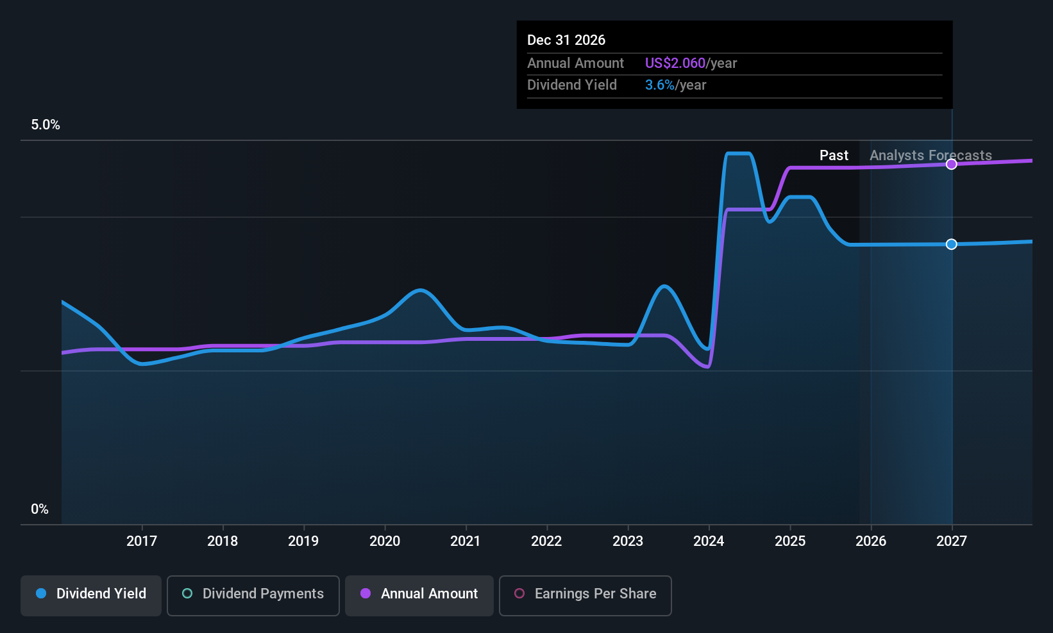This screenshot has width=1053, height=633.
Task: Click the purple Annual Amount legend dot
Action: point(366,594)
